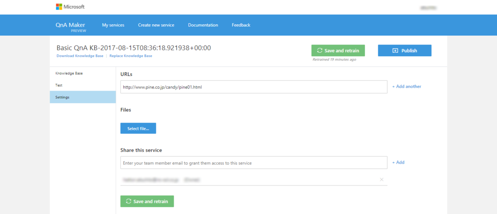Viewport: 497px width, 214px height.
Task: Focus team member email field
Action: point(254,163)
